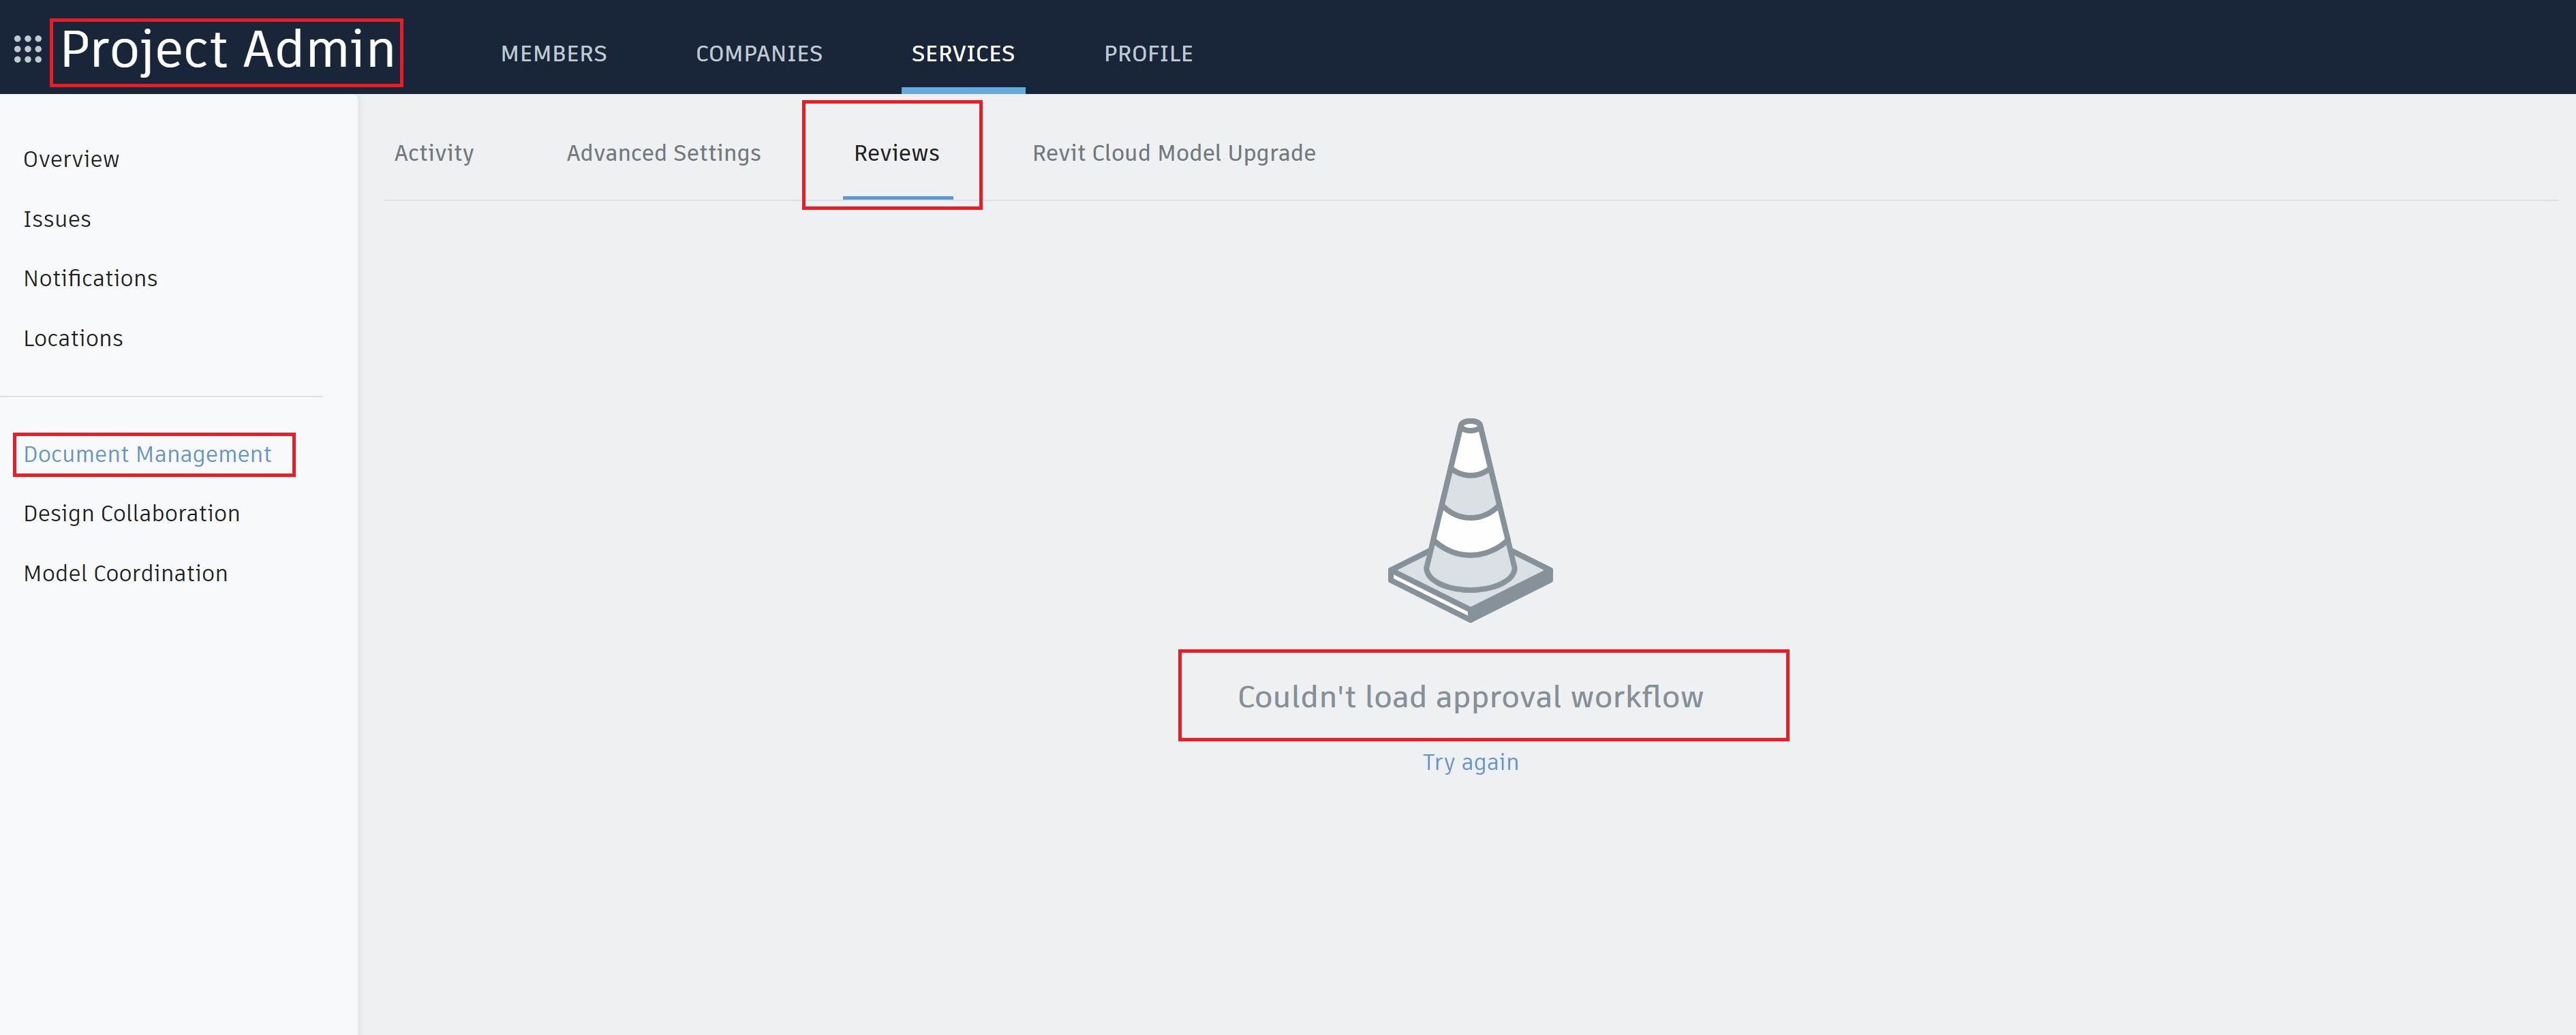This screenshot has width=2576, height=1035.
Task: Click the Try again link
Action: 1470,762
